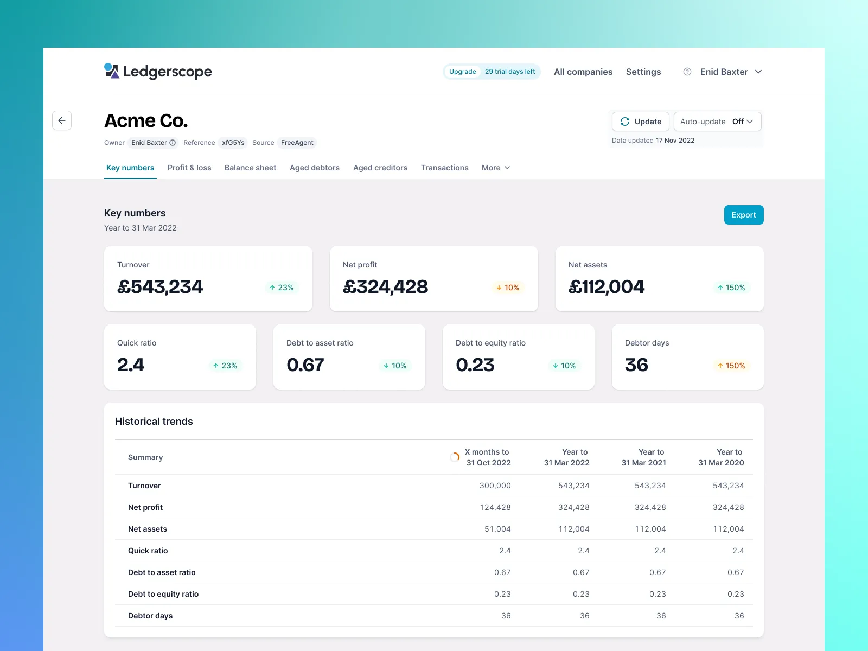
Task: Open the Aged creditors tab
Action: 380,168
